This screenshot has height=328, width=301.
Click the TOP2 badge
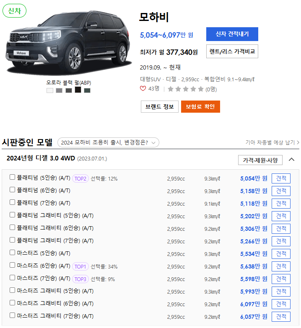(x=80, y=178)
